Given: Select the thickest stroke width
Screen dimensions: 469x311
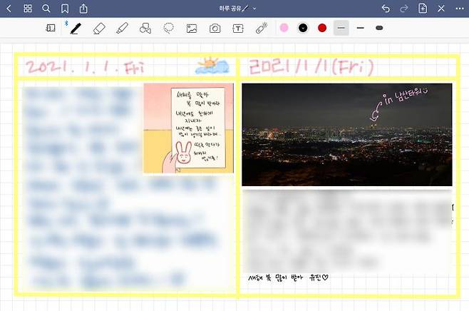Looking at the screenshot, I should [x=379, y=28].
